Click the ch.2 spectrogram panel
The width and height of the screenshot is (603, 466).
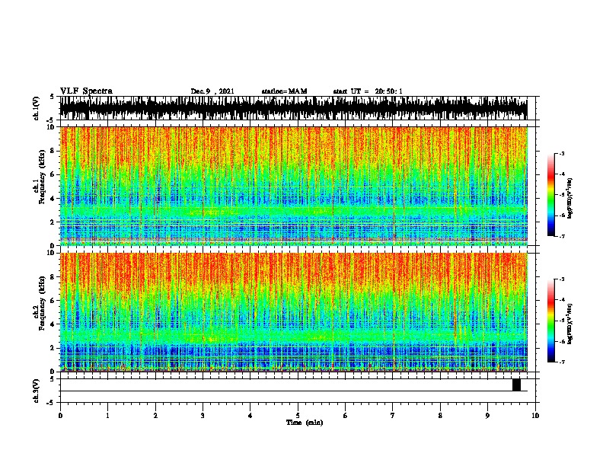coord(293,312)
